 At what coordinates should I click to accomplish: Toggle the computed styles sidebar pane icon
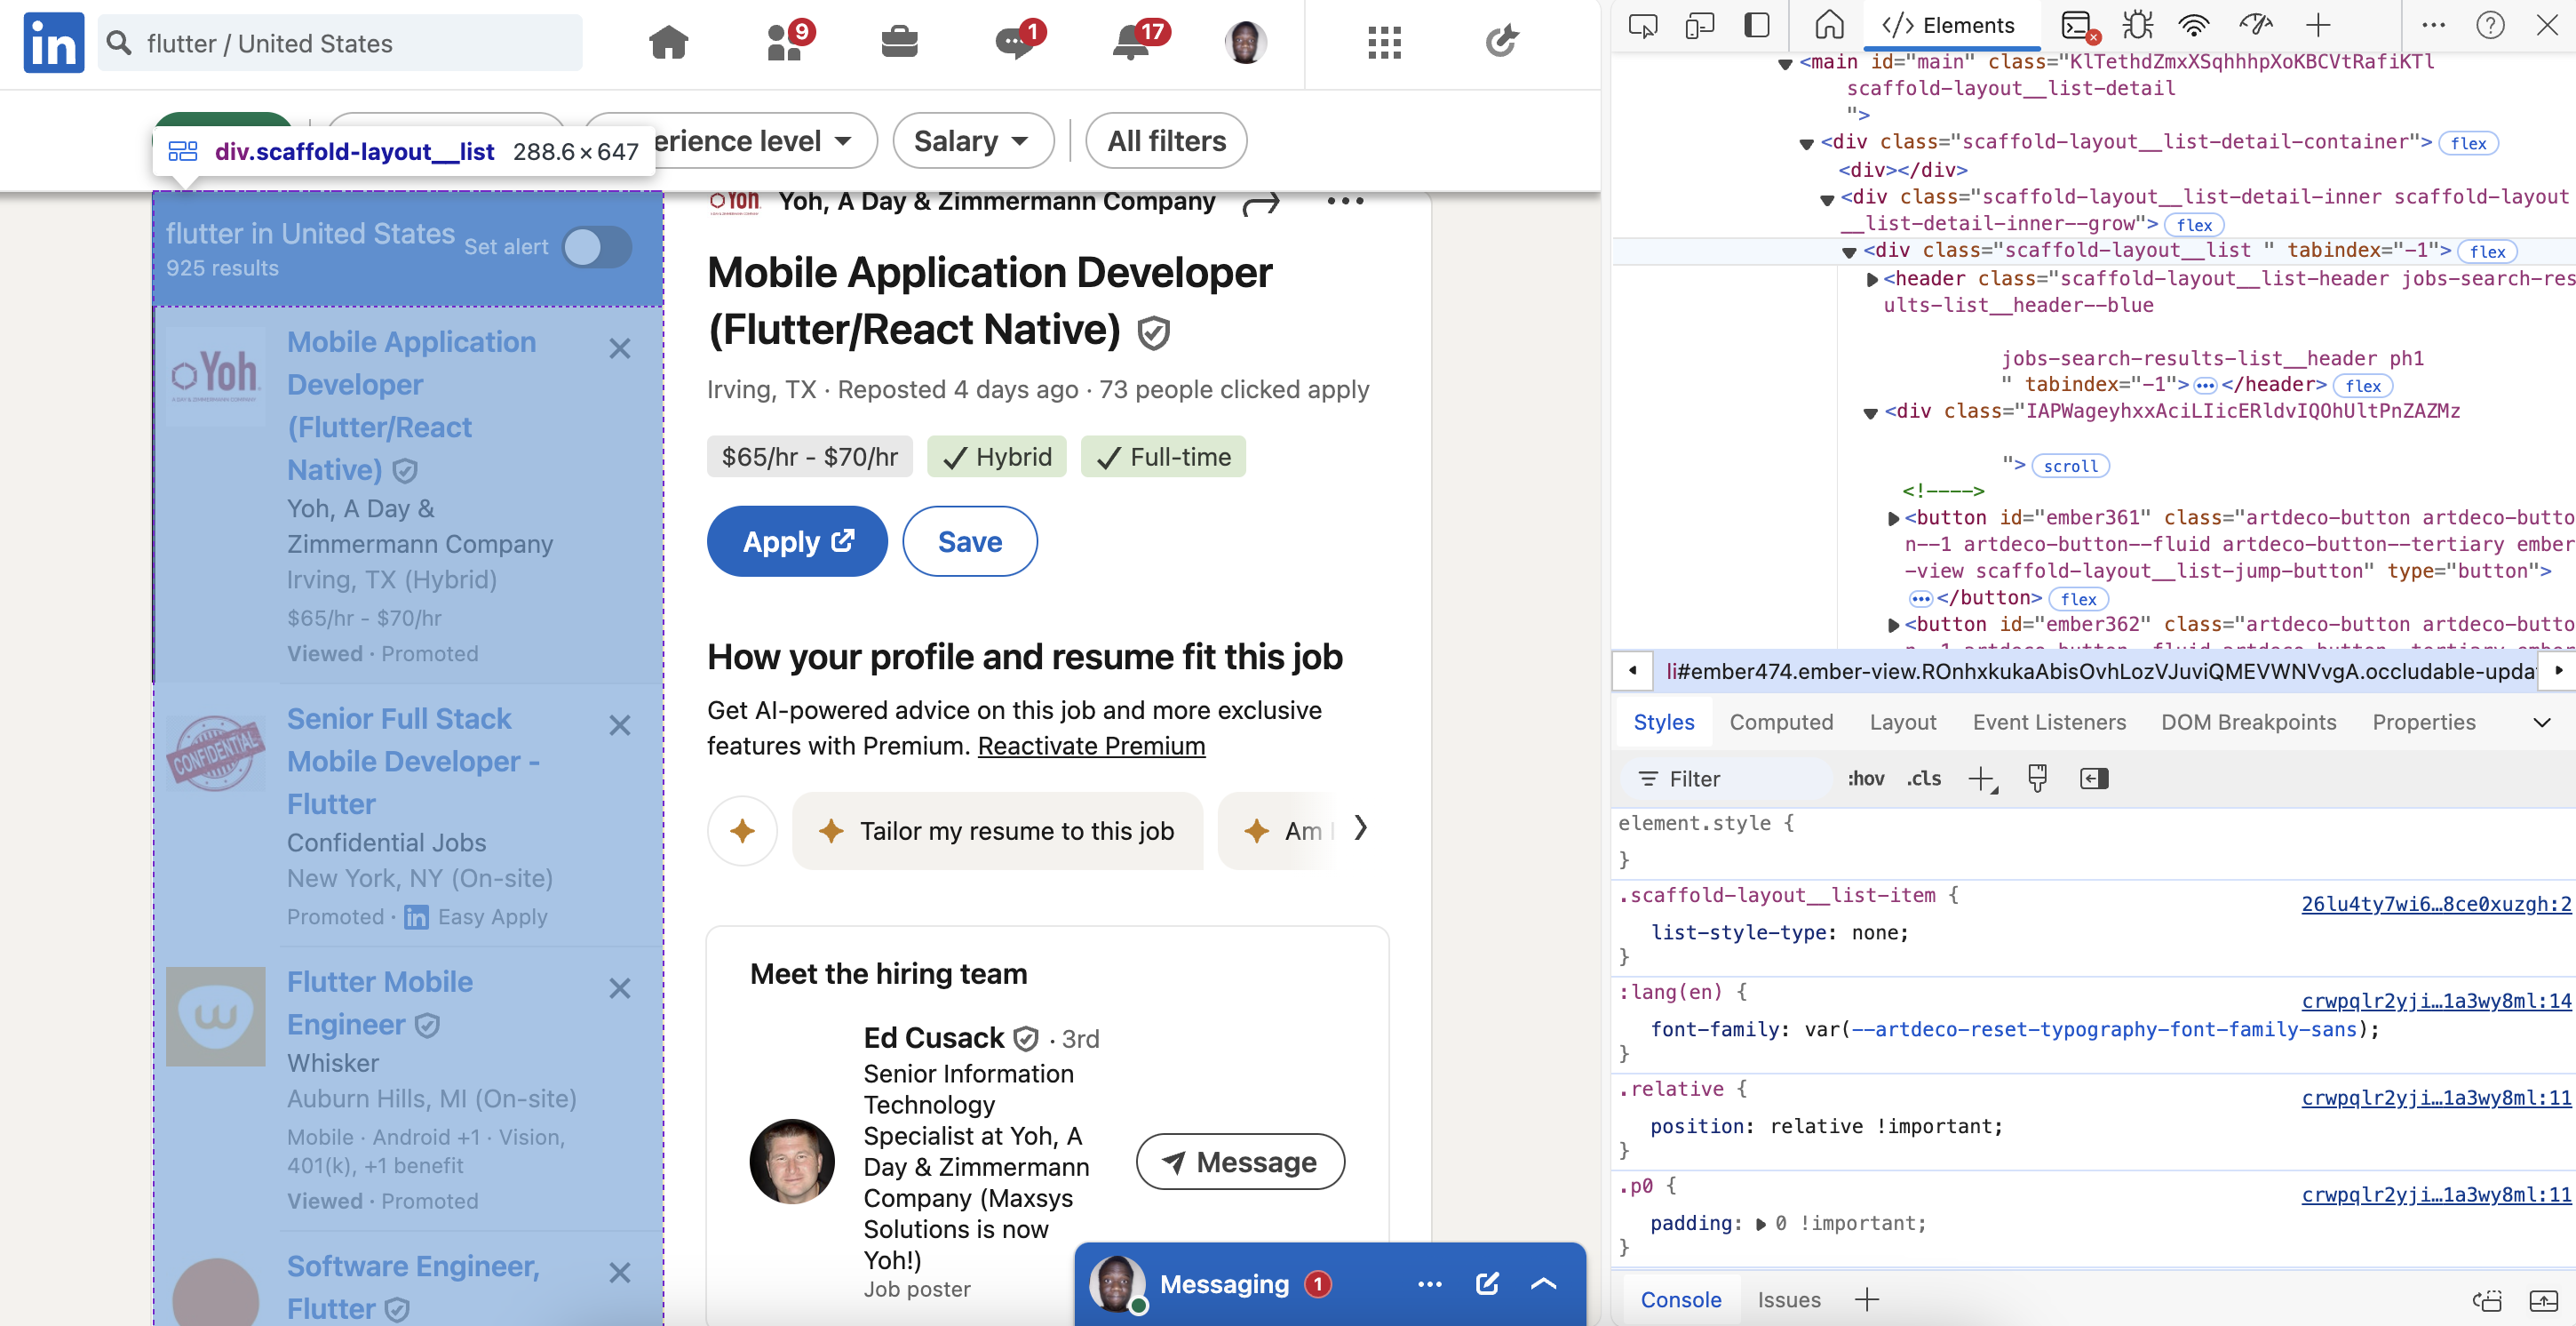[2093, 779]
